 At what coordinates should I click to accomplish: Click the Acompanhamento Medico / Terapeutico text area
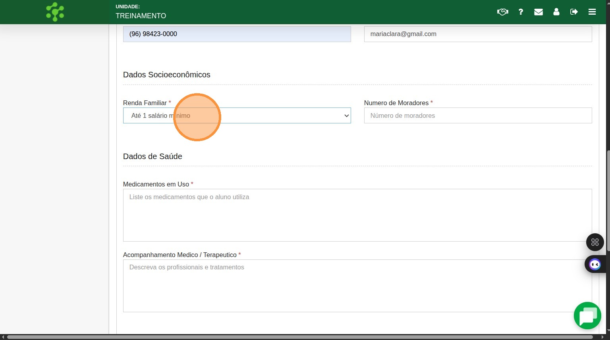click(x=357, y=286)
